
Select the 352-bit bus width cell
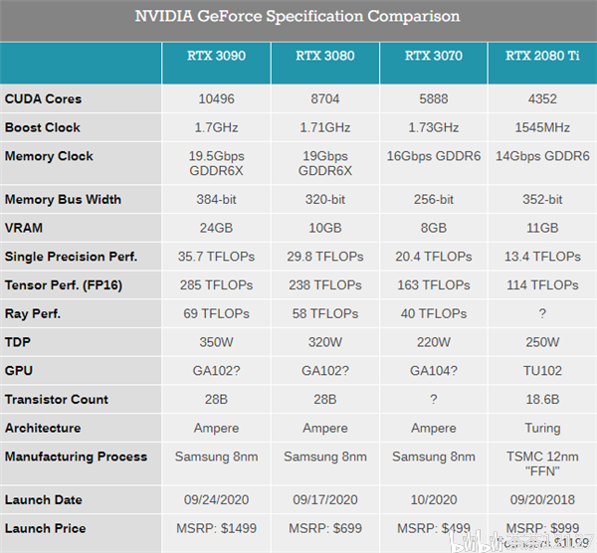tap(542, 200)
